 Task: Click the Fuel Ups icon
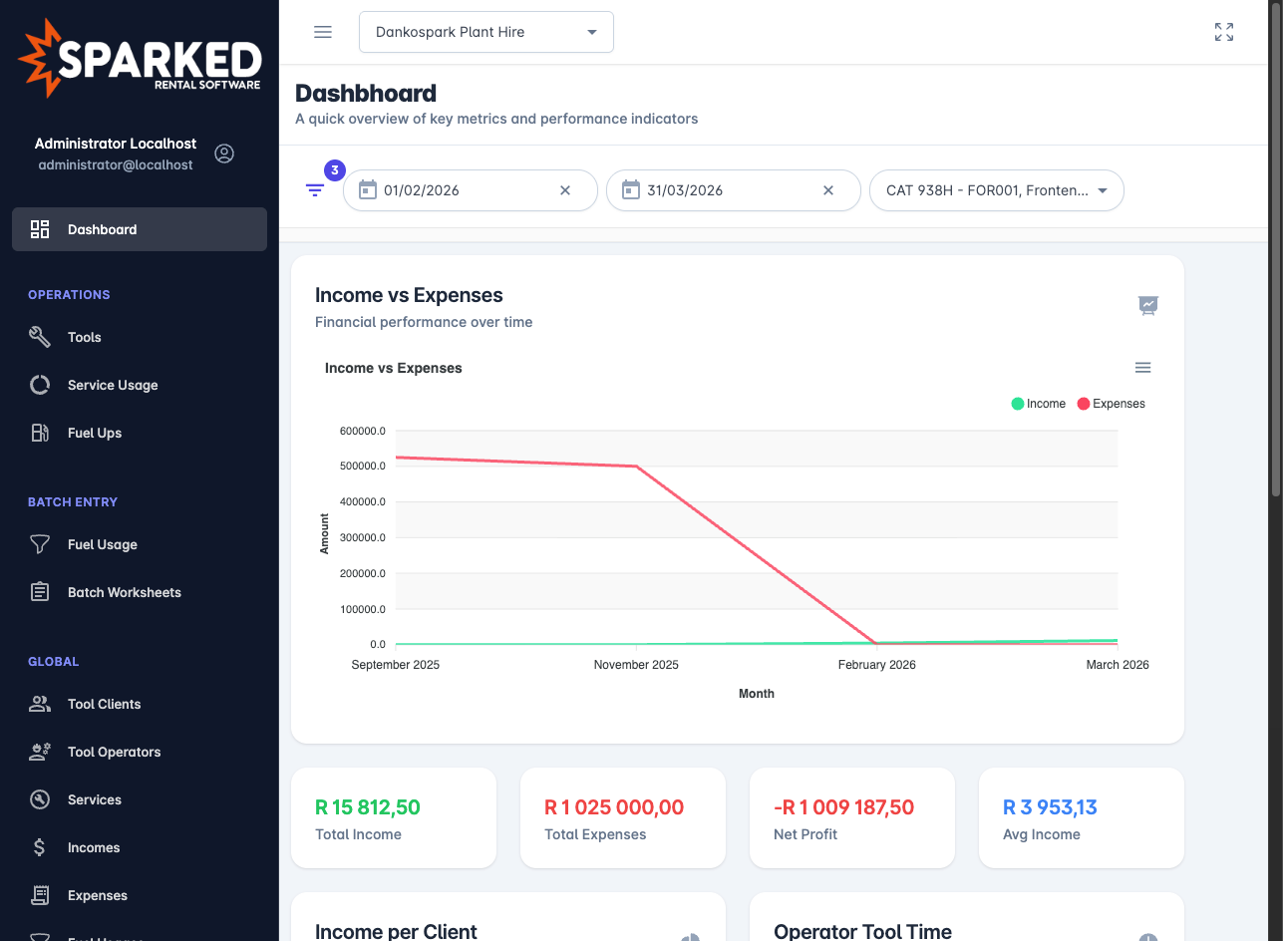40,433
